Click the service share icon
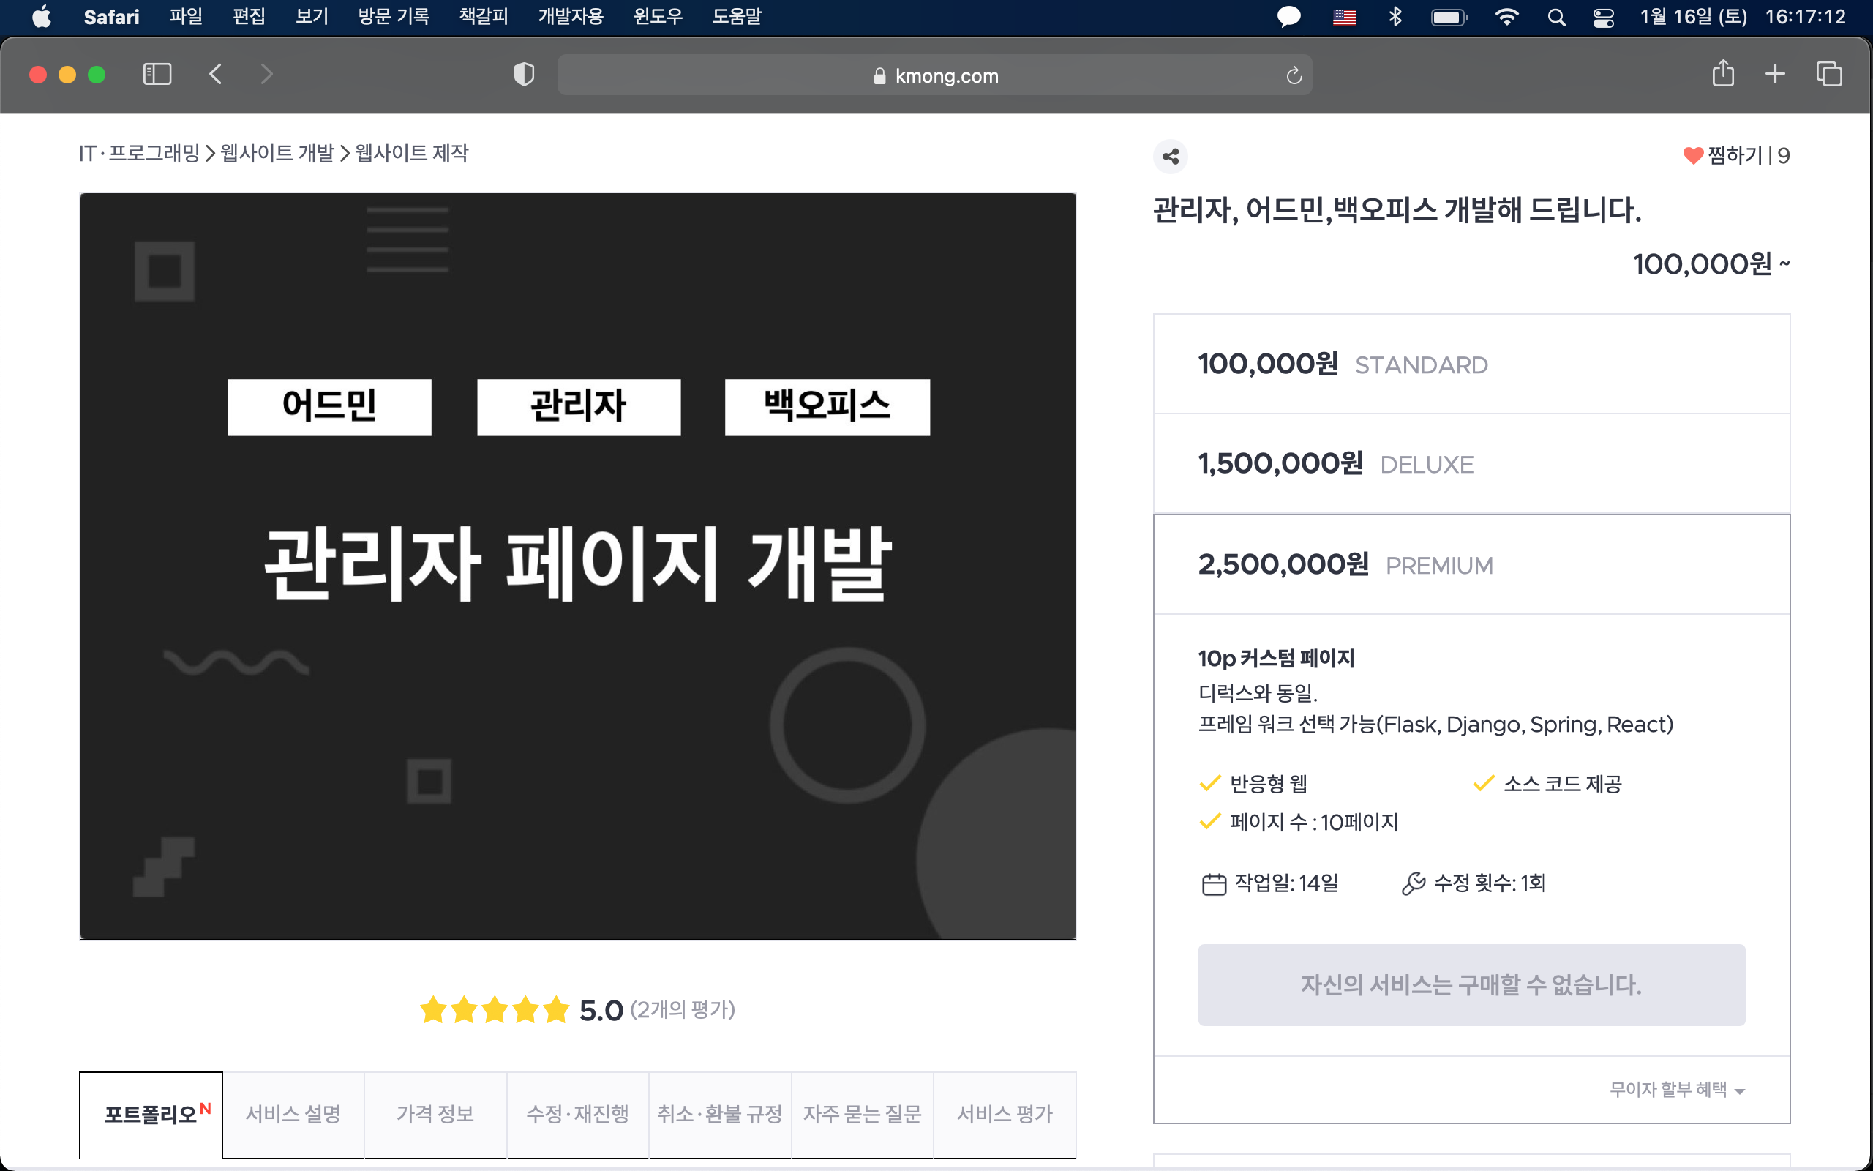This screenshot has height=1171, width=1873. [1170, 157]
